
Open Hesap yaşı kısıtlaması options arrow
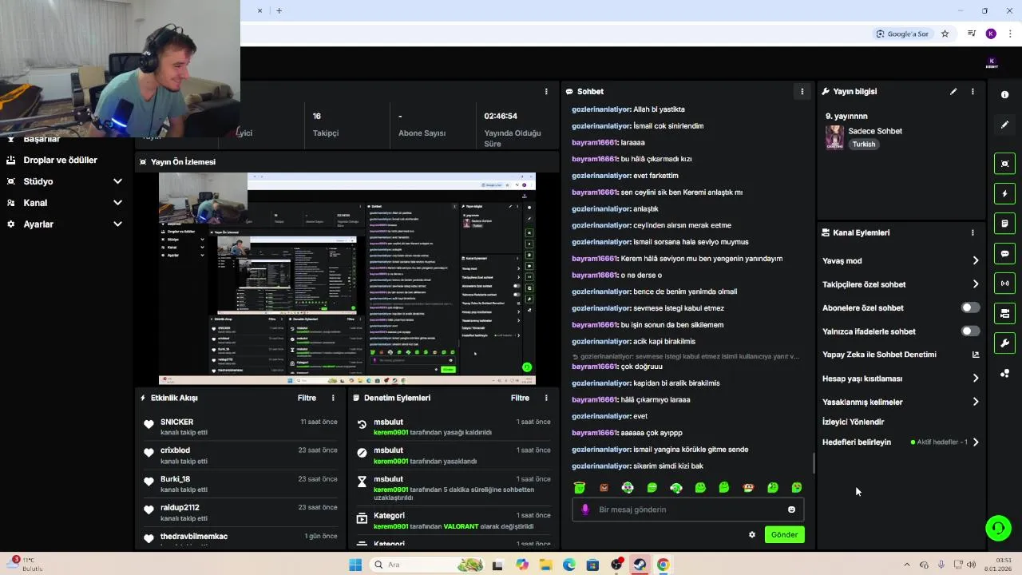[975, 379]
